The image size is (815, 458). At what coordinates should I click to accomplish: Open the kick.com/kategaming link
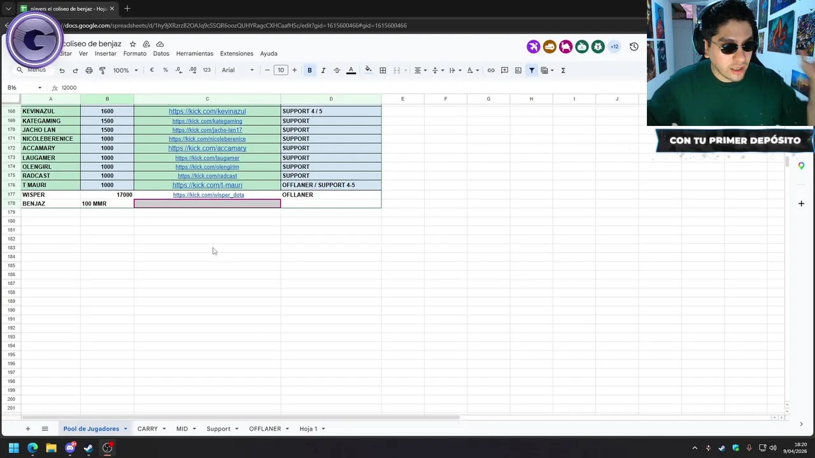click(x=207, y=121)
